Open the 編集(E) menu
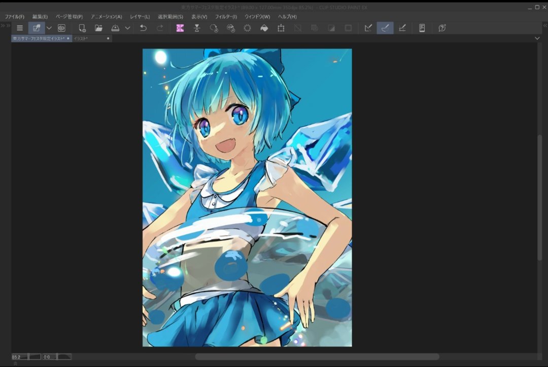The height and width of the screenshot is (367, 548). (40, 17)
